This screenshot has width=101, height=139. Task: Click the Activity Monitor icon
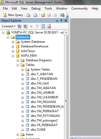(x=62, y=15)
